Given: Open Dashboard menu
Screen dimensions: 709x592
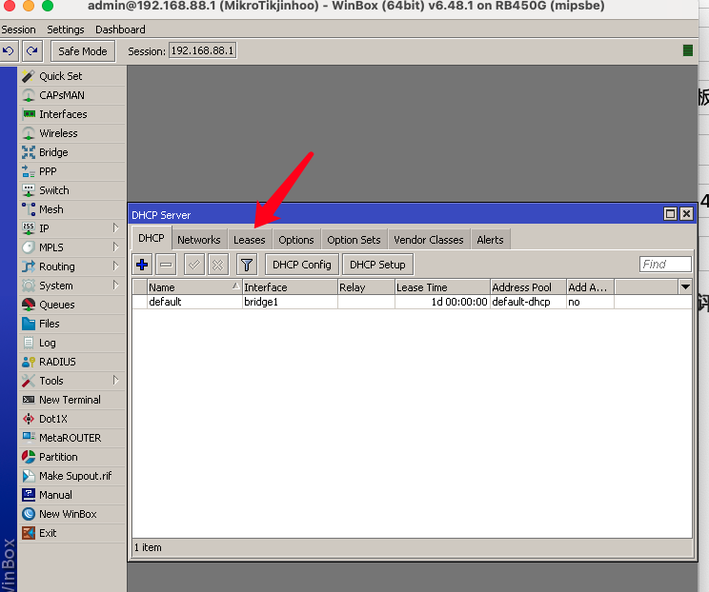Looking at the screenshot, I should pos(120,30).
